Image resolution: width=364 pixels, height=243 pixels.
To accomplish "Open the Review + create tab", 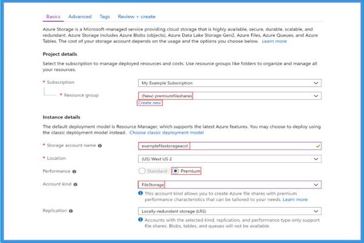I will [136, 16].
